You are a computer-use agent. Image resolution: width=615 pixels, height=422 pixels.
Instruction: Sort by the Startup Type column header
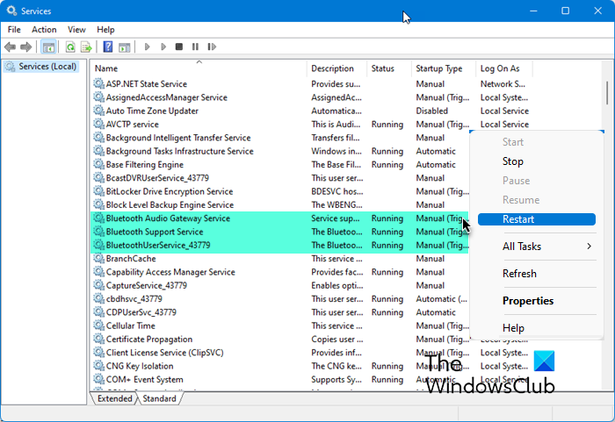click(444, 68)
